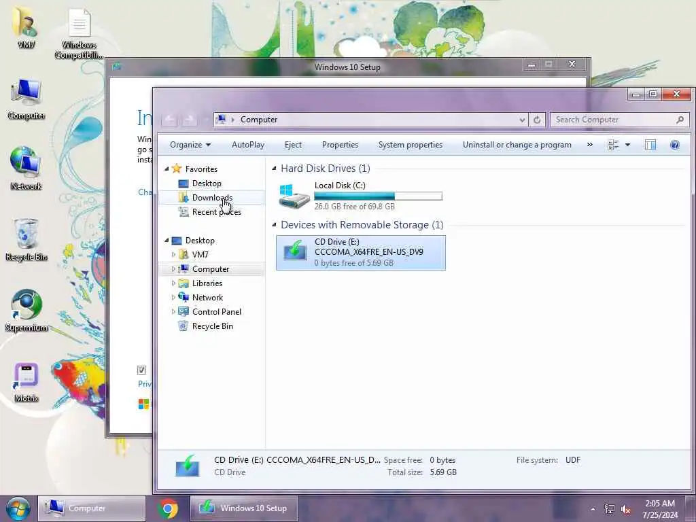The width and height of the screenshot is (696, 522).
Task: Select Downloads in the navigation pane
Action: [x=212, y=198]
